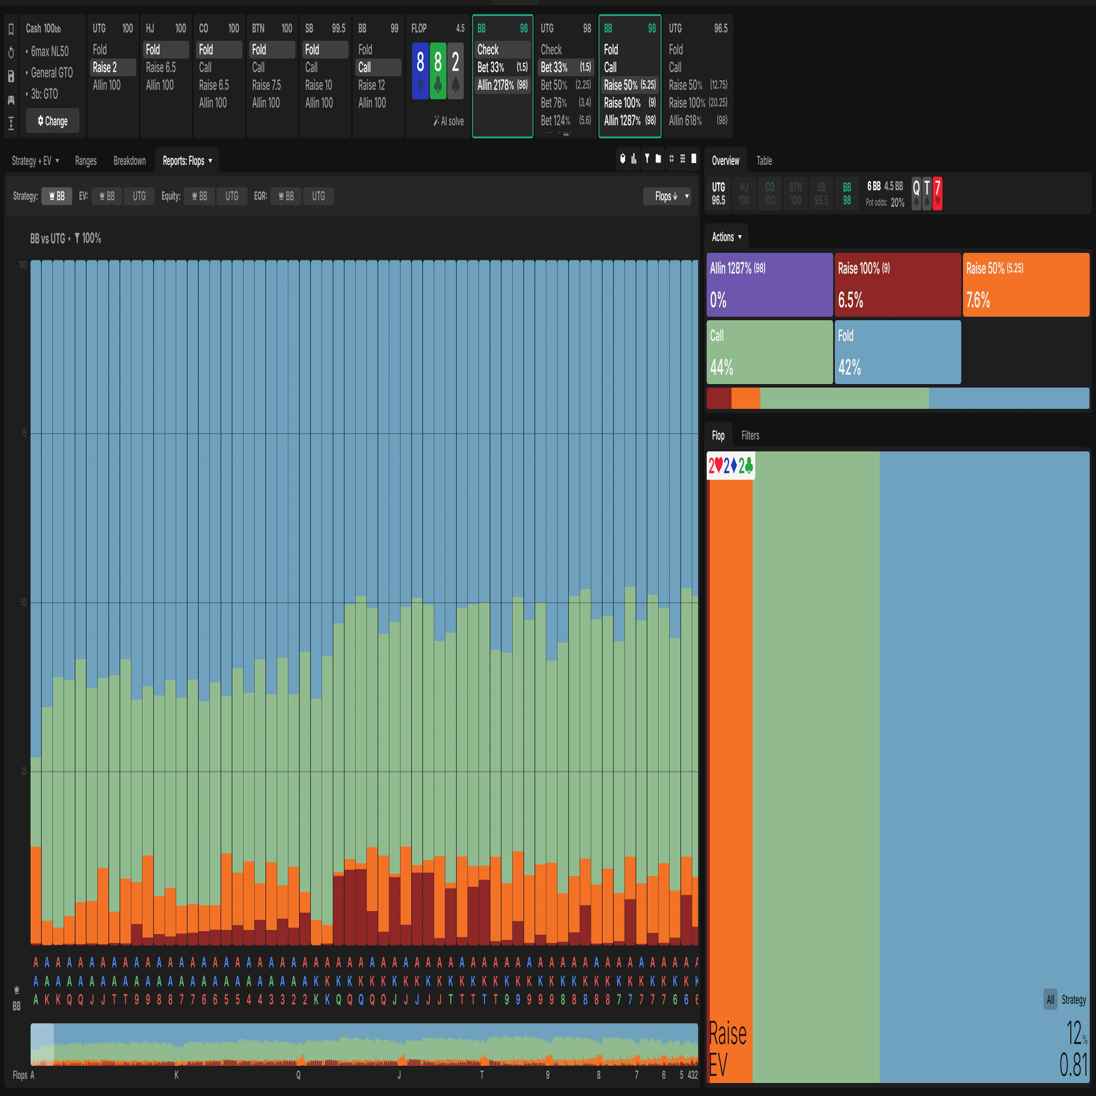Toggle Strategy BB selector
This screenshot has width=1096, height=1096.
tap(57, 196)
